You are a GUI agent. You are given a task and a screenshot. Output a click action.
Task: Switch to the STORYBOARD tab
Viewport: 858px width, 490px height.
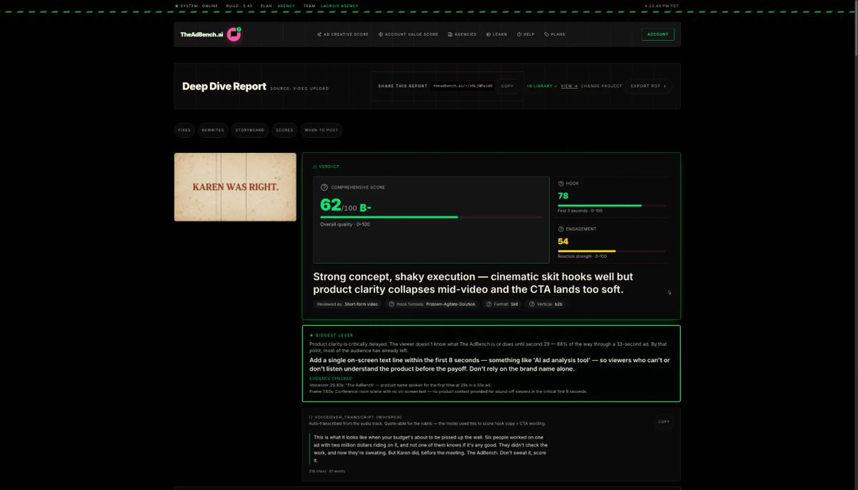250,130
